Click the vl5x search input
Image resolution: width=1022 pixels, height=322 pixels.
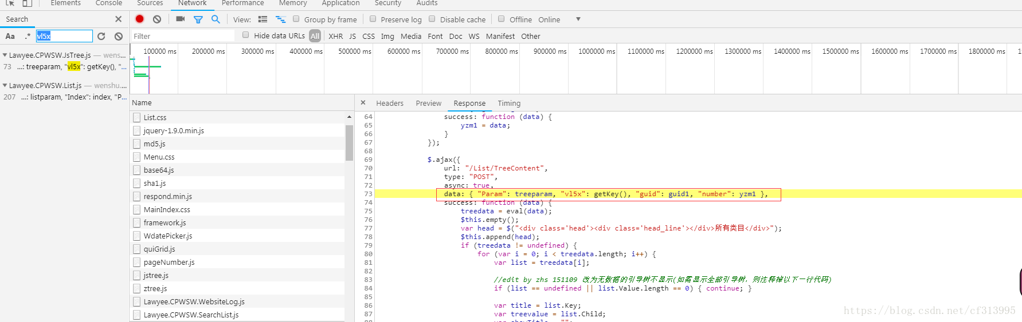click(64, 36)
